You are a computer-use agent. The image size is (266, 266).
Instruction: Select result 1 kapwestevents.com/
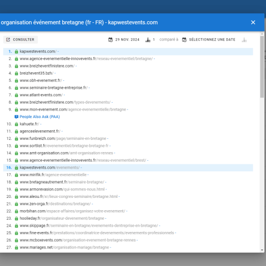pos(128,52)
